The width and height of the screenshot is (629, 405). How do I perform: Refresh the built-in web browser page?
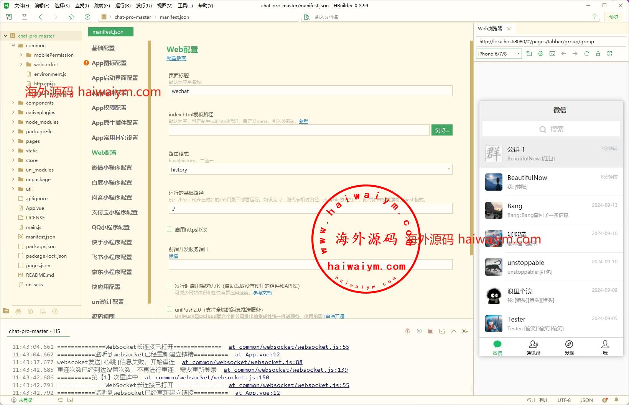[586, 54]
